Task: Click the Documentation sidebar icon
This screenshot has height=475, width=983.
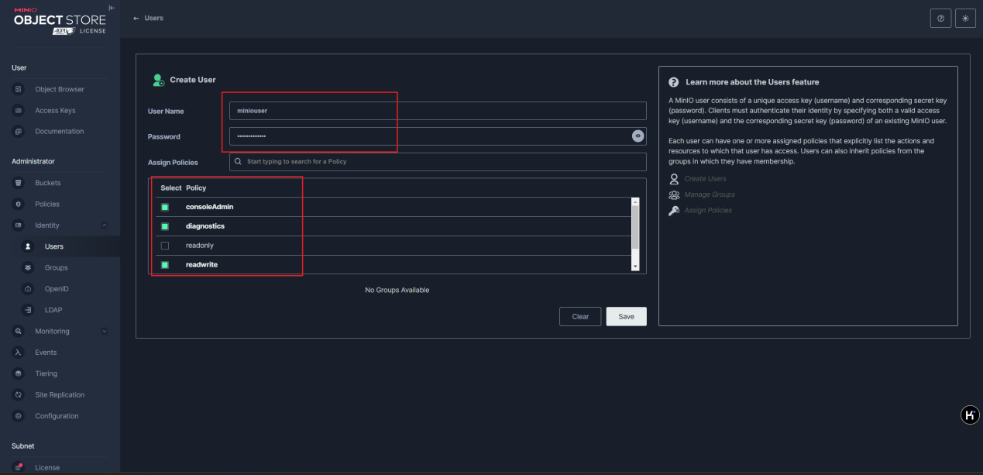Action: [x=19, y=131]
